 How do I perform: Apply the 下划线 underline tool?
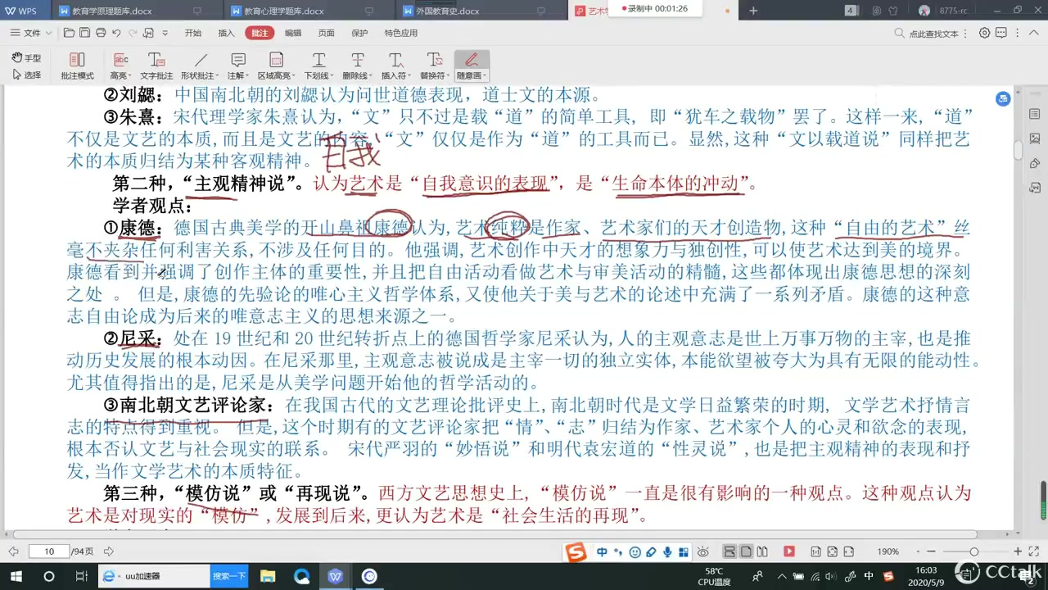318,66
